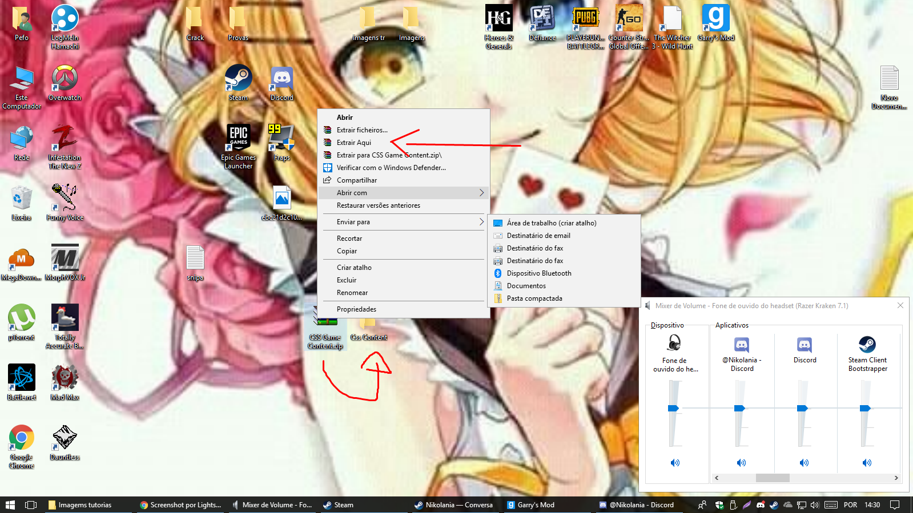
Task: Choose Destinatário de email option
Action: pyautogui.click(x=564, y=236)
